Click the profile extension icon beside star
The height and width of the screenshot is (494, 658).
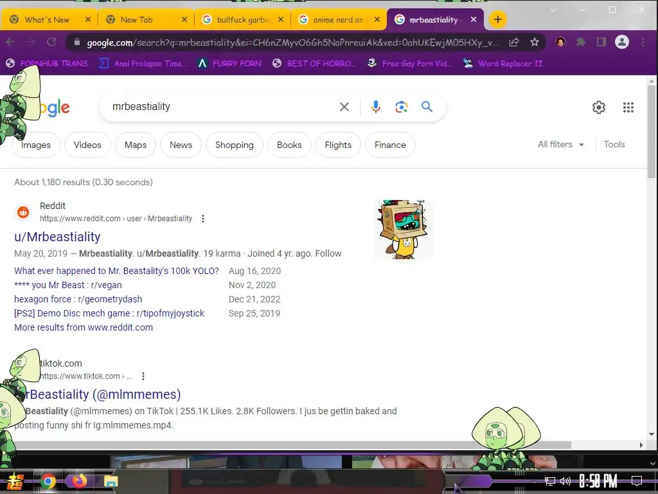point(560,42)
